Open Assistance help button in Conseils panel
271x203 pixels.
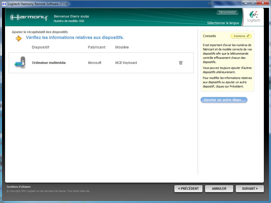pos(241,36)
